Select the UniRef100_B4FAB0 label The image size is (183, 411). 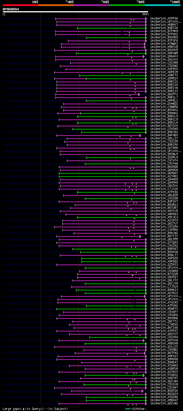coord(164,135)
